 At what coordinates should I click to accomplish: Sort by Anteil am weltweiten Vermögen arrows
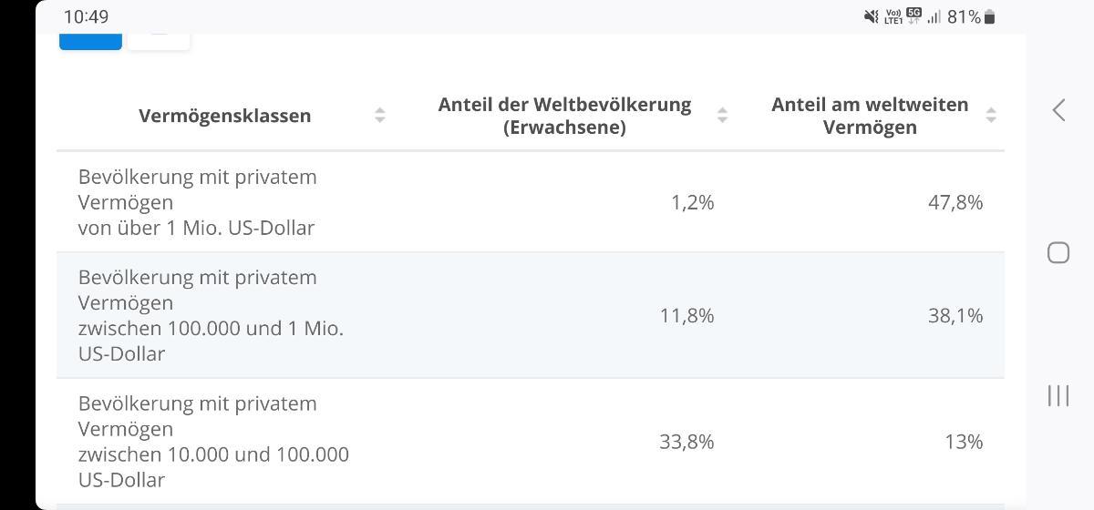point(991,116)
